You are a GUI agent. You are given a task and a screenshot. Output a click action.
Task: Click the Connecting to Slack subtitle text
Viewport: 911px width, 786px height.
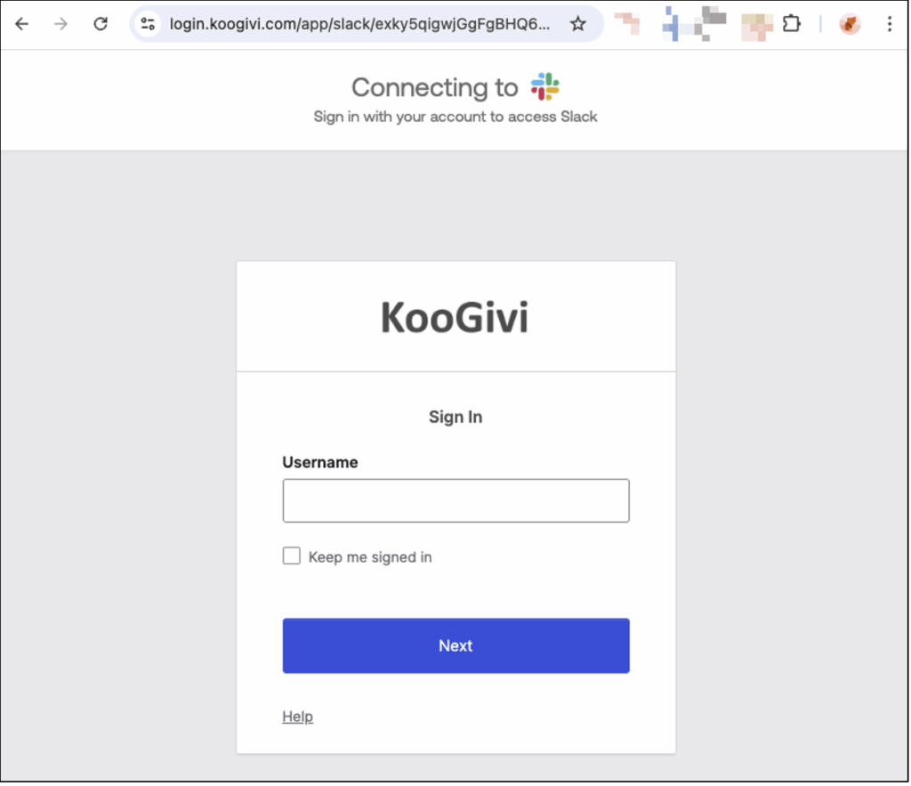coord(455,117)
